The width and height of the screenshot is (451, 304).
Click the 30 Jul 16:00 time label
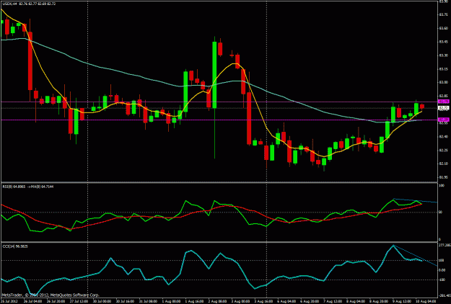point(125,301)
